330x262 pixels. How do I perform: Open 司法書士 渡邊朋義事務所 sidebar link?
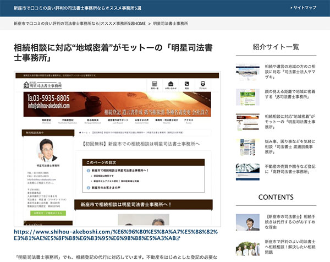[x=290, y=146]
